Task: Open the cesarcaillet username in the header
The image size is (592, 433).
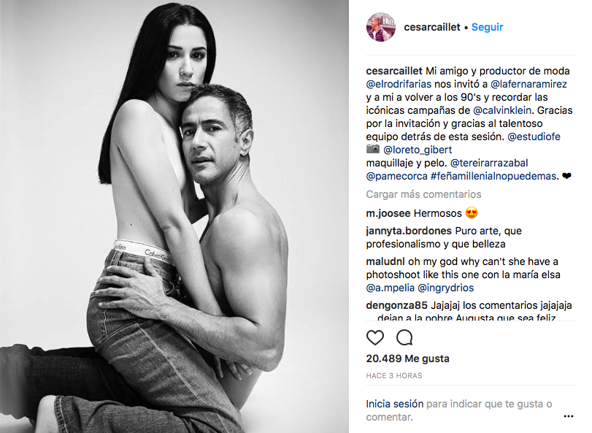Action: (432, 27)
